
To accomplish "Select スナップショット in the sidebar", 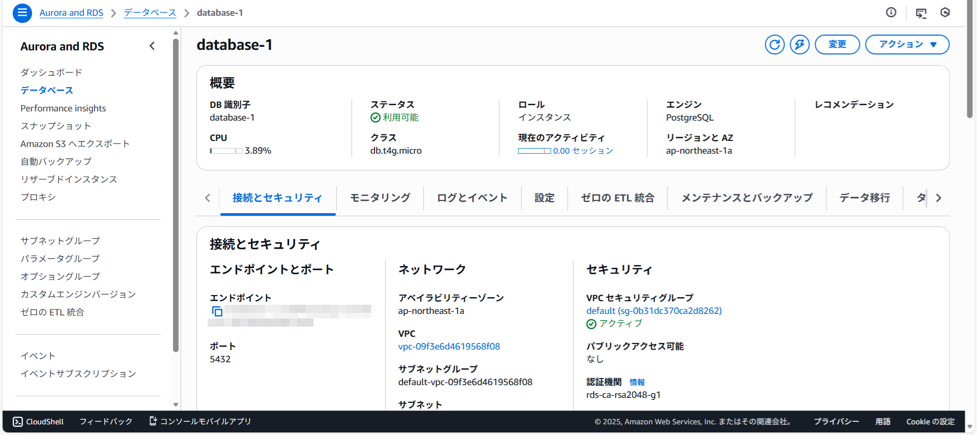I will [x=55, y=126].
